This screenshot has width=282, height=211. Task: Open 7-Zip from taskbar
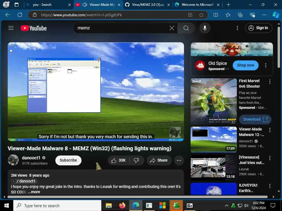[190, 206]
